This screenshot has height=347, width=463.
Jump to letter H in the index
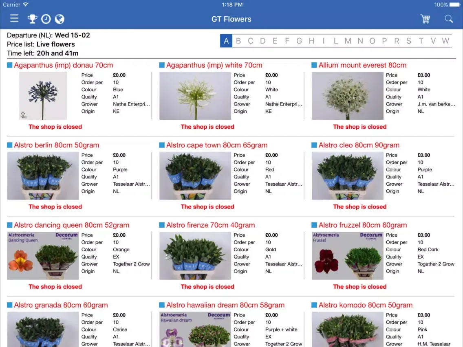coord(311,41)
